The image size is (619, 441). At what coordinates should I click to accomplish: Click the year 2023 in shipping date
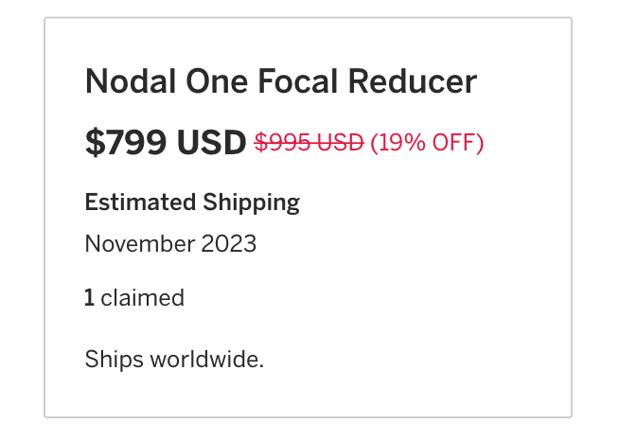[x=228, y=244]
